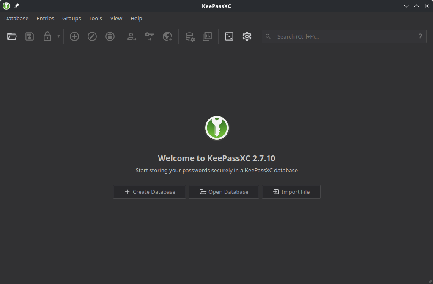433x284 pixels.
Task: Click the KeePassXC title bar app icon
Action: (x=6, y=6)
